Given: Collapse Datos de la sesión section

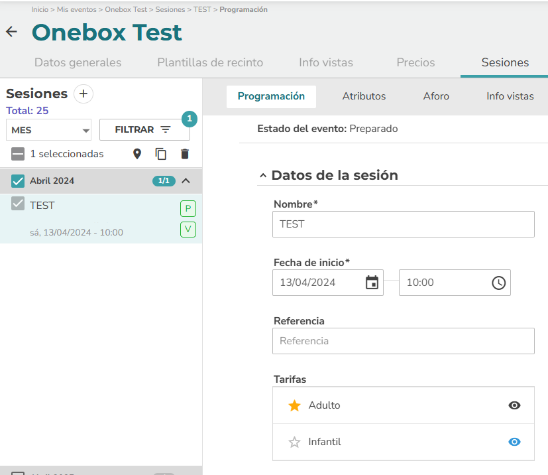Looking at the screenshot, I should coord(263,176).
